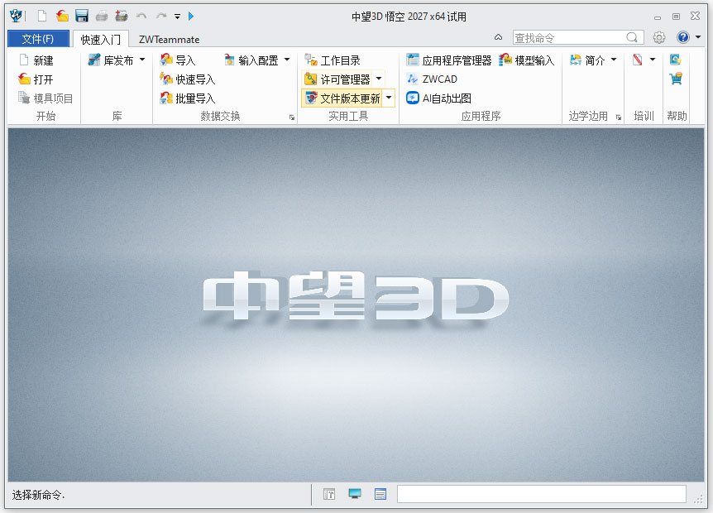Switch to the ZWTeammate tab
Image resolution: width=713 pixels, height=513 pixels.
[170, 39]
